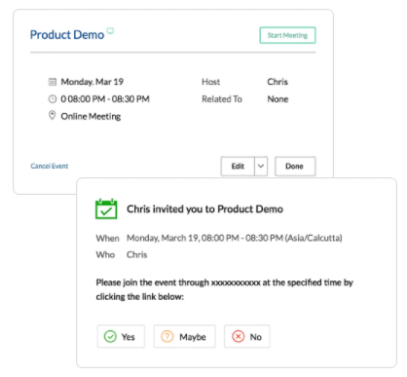Respond Maybe to the Product Demo invite

coord(184,337)
